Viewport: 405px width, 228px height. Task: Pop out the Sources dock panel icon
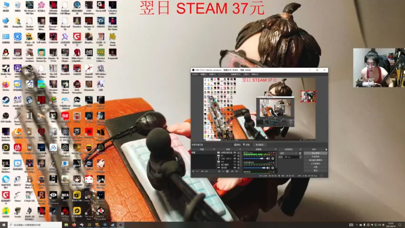pos(240,149)
